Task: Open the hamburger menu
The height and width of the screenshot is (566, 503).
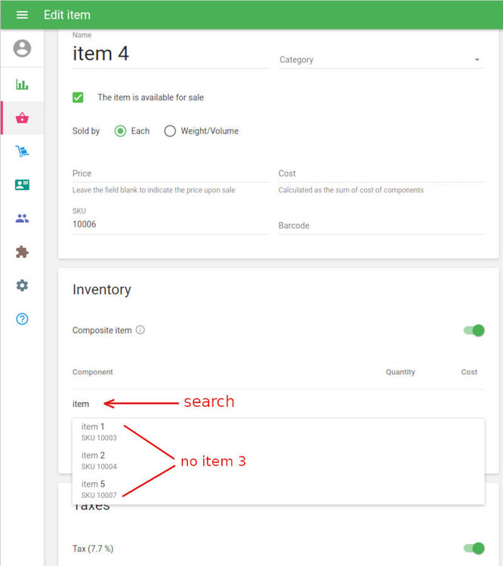Action: [x=22, y=15]
